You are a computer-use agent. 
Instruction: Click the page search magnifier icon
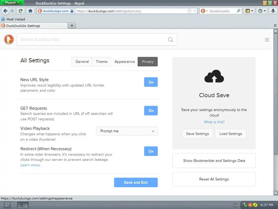point(170,39)
